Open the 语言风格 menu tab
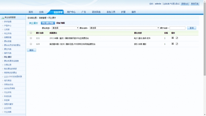206x116 pixels. pos(96,12)
